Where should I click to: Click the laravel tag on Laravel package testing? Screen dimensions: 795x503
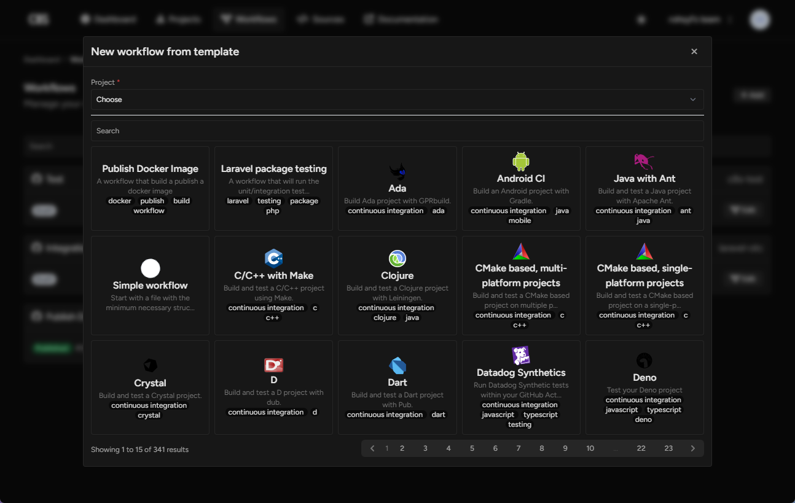click(238, 201)
